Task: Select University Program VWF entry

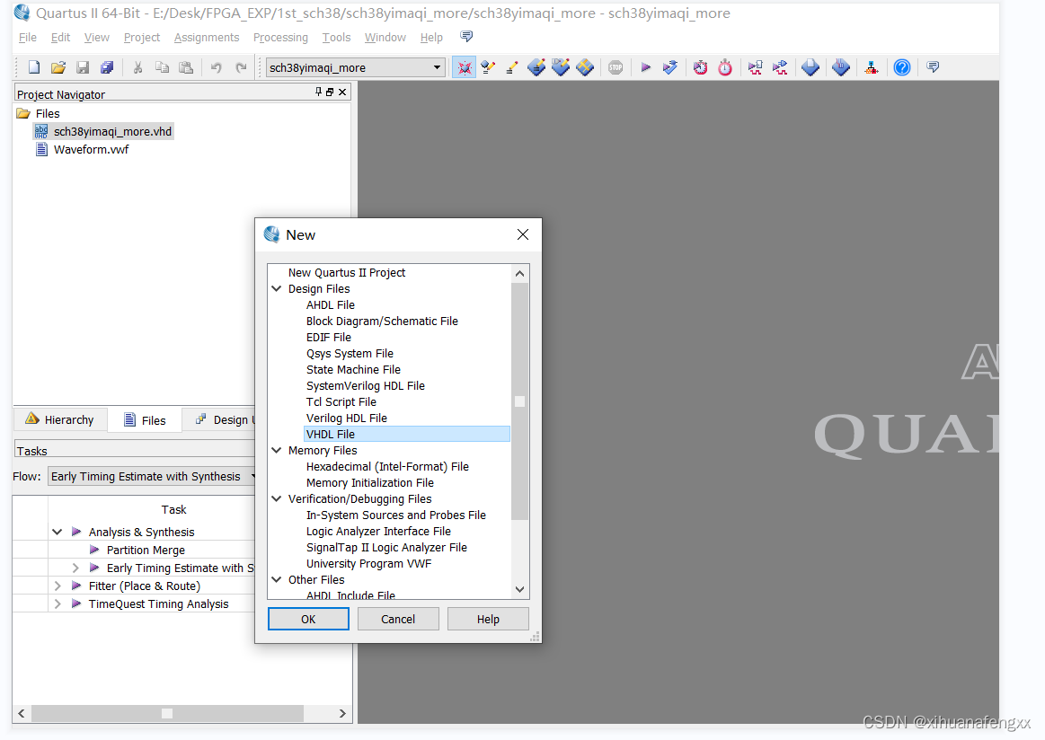Action: 368,563
